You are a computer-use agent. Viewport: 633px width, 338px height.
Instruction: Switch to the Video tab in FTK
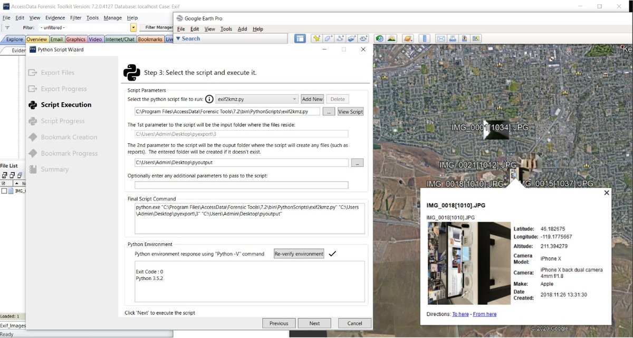[x=95, y=39]
